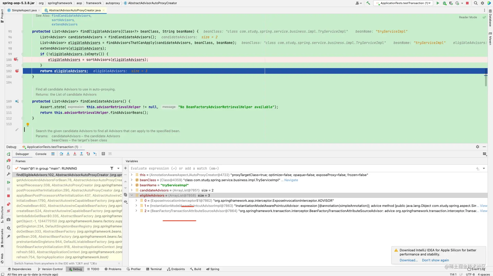493x276 pixels.
Task: Click the Navigate link beside beanClass
Action: click(291, 180)
